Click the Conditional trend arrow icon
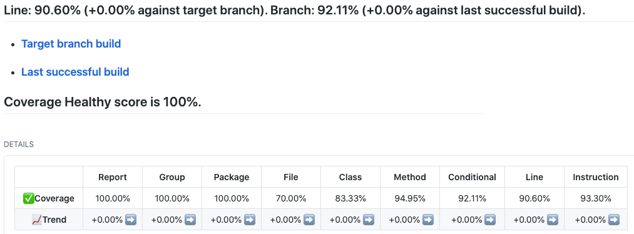This screenshot has height=234, width=634. point(490,220)
